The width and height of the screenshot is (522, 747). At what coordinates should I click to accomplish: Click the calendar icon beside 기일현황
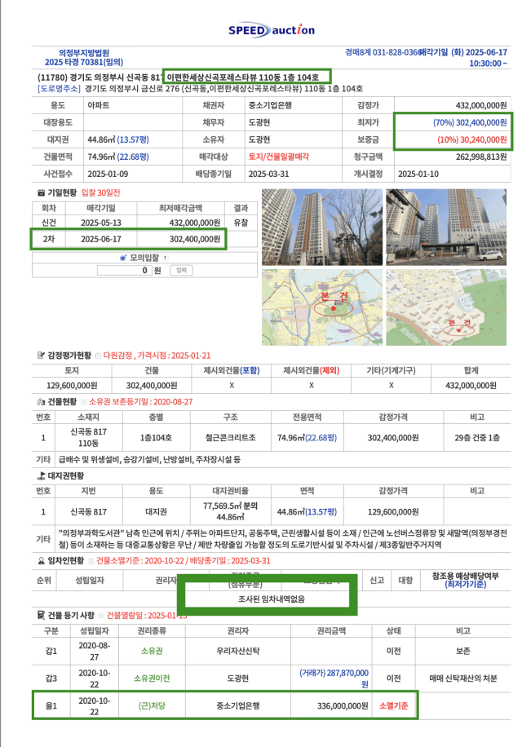[x=42, y=193]
